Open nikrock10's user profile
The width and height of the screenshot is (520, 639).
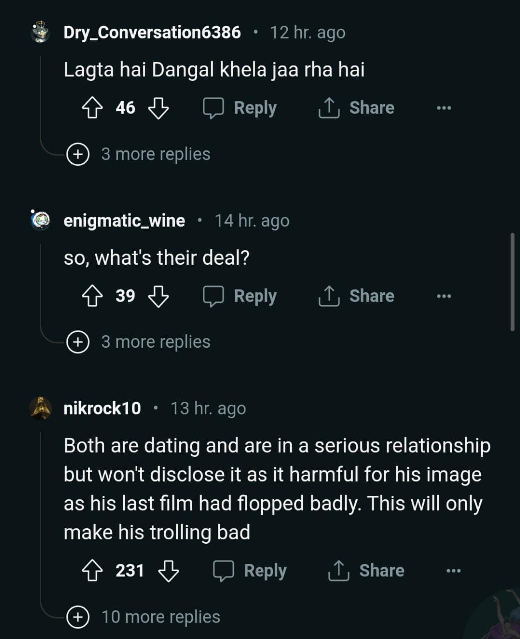(102, 408)
